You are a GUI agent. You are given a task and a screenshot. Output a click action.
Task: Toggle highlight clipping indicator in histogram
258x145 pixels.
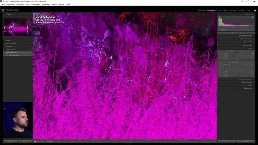click(x=253, y=17)
